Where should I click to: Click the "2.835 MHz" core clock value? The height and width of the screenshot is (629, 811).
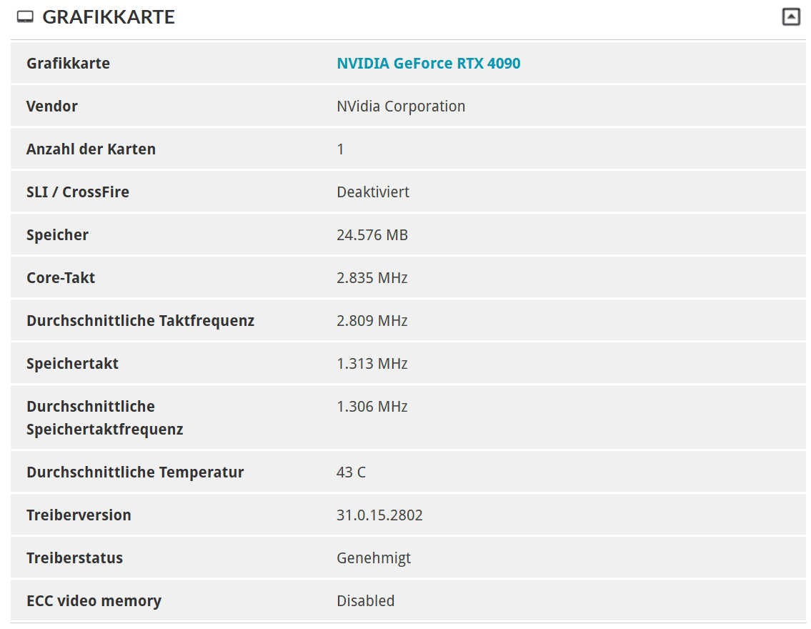click(372, 278)
